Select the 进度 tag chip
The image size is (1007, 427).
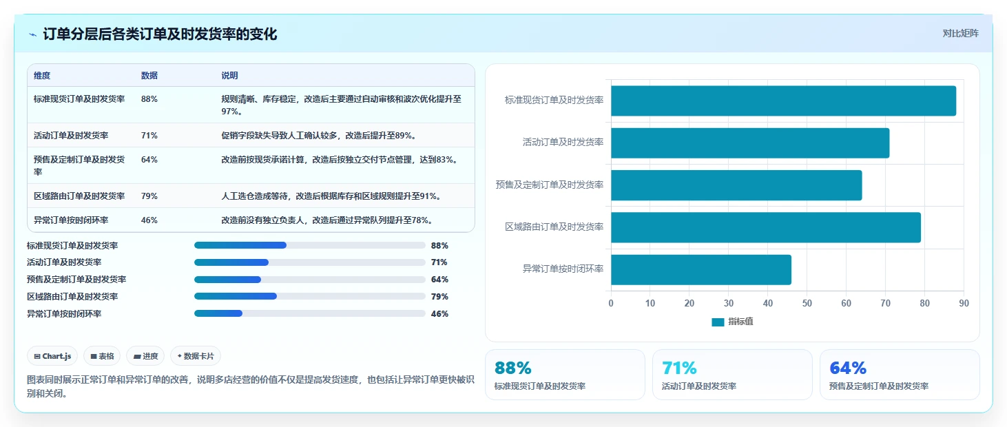[145, 356]
